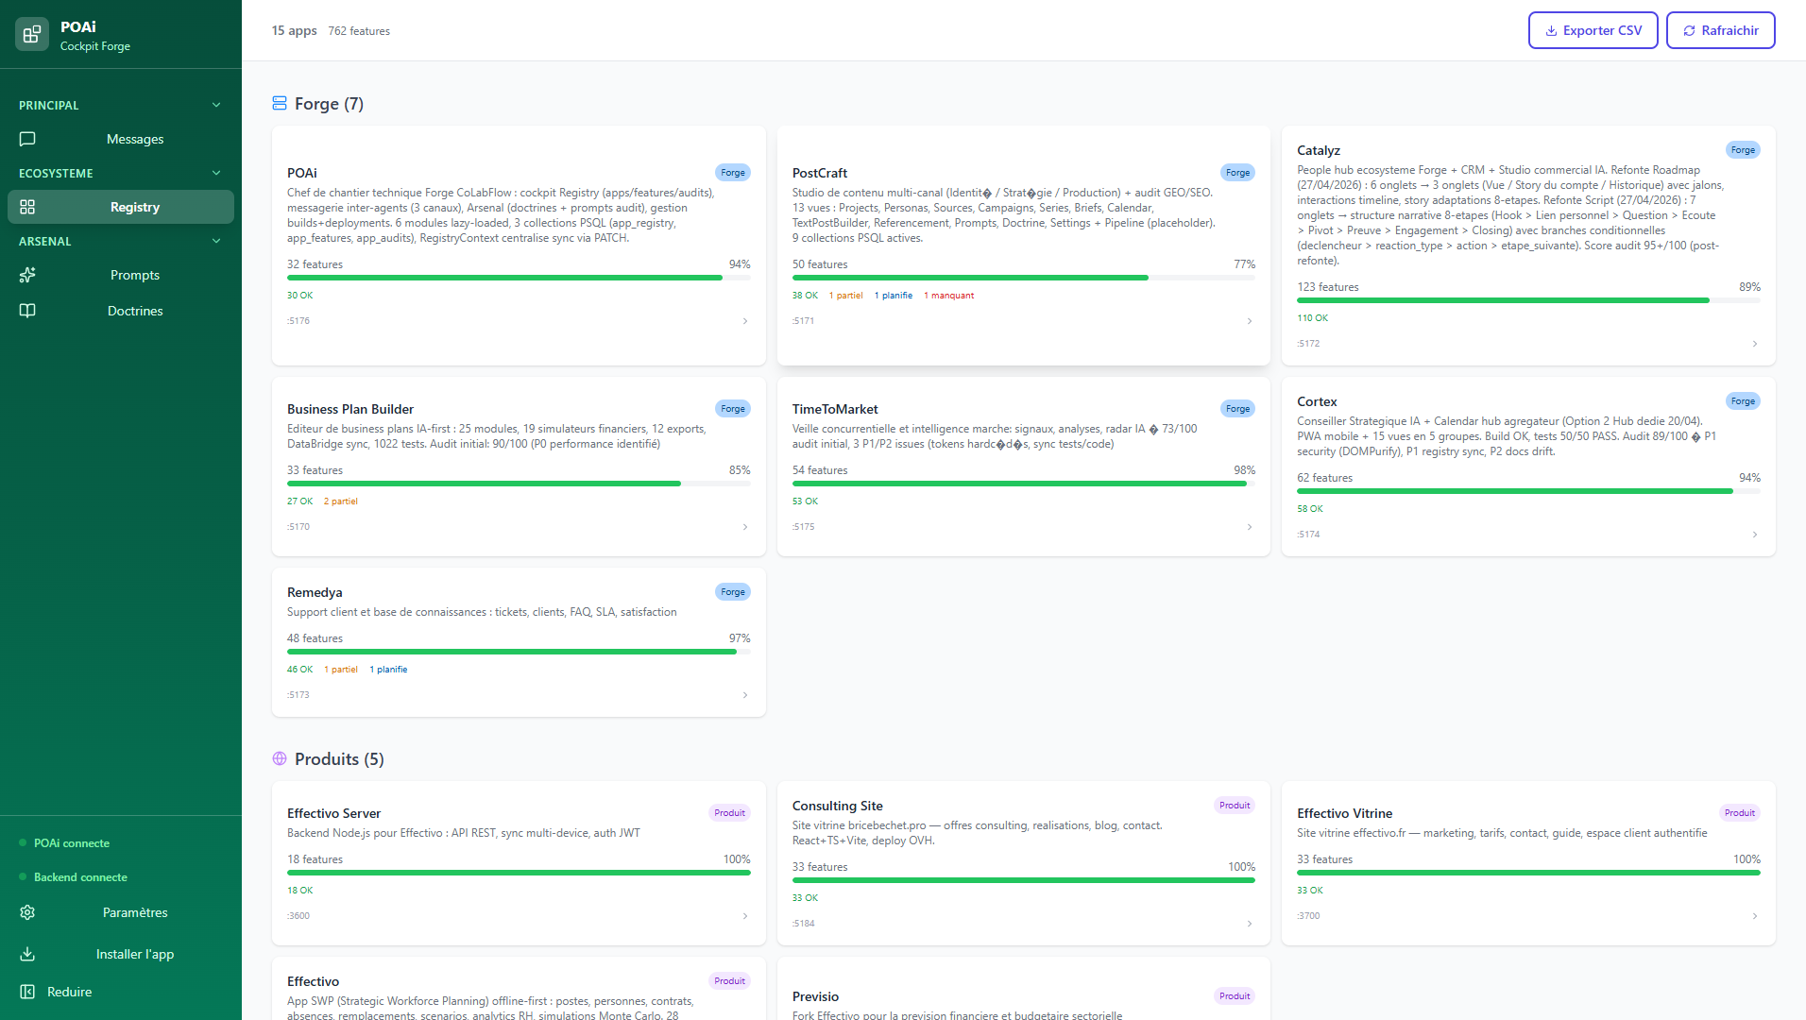Click the refresh icon in Rafraichir
The width and height of the screenshot is (1806, 1020).
(x=1690, y=31)
